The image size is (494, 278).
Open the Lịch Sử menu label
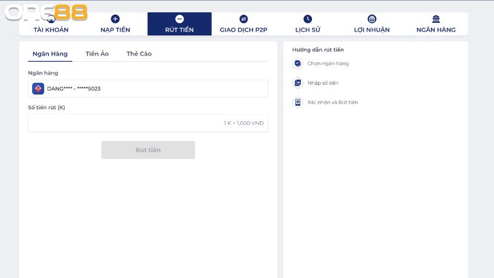click(x=308, y=30)
